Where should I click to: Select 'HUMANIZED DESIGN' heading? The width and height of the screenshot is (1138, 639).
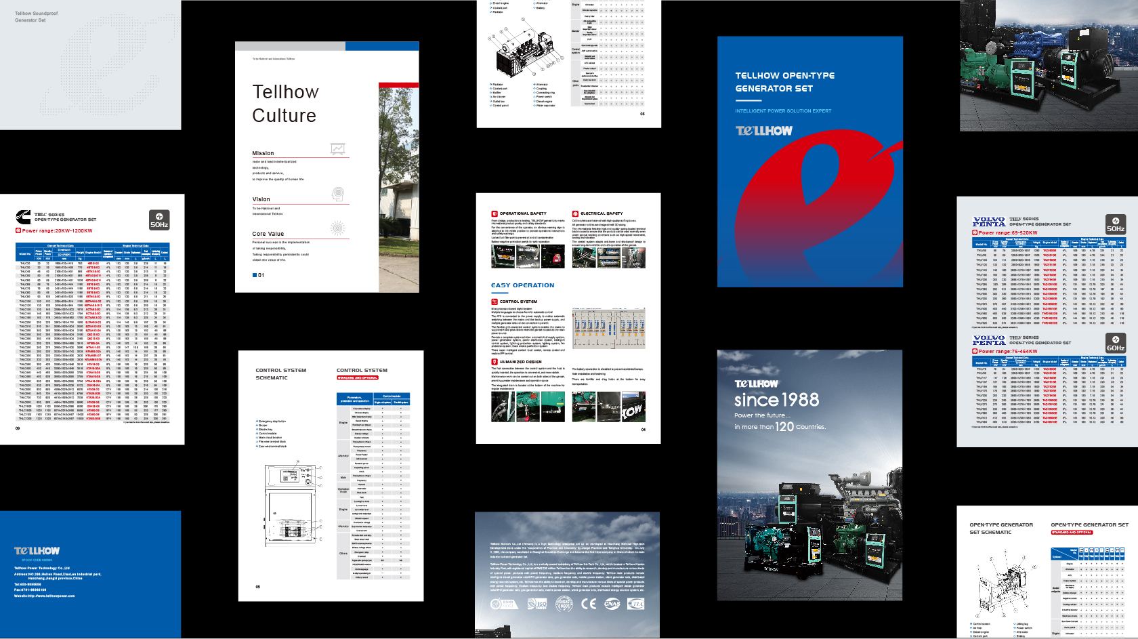click(x=521, y=362)
